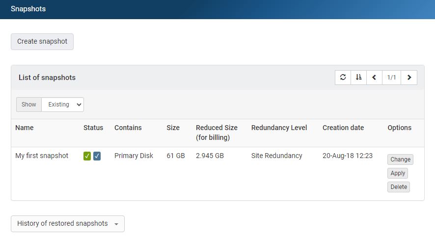Click the Status column header
Image resolution: width=435 pixels, height=240 pixels.
[93, 128]
